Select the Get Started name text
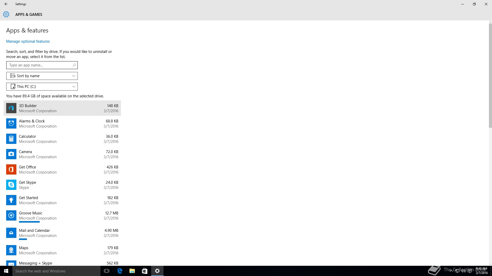 [28, 198]
